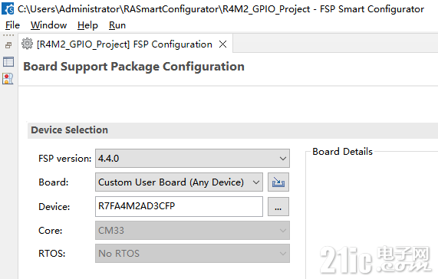The height and width of the screenshot is (279, 438).
Task: Expand the FSP version 4.4.0 dropdown
Action: point(193,159)
